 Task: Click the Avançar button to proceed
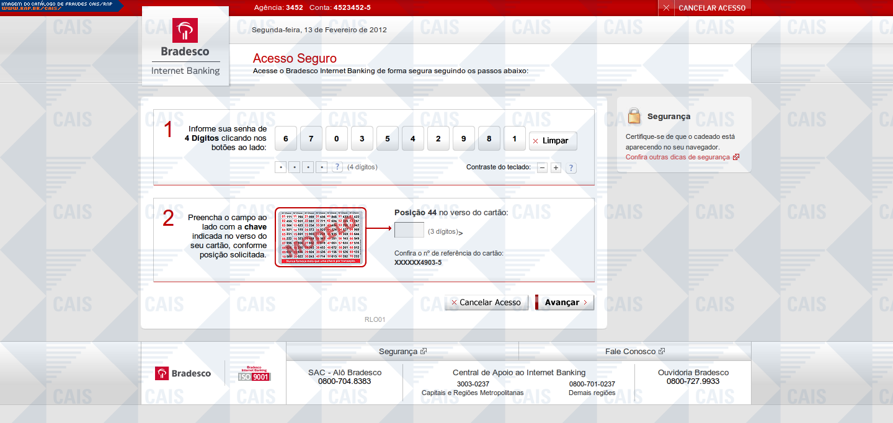564,303
